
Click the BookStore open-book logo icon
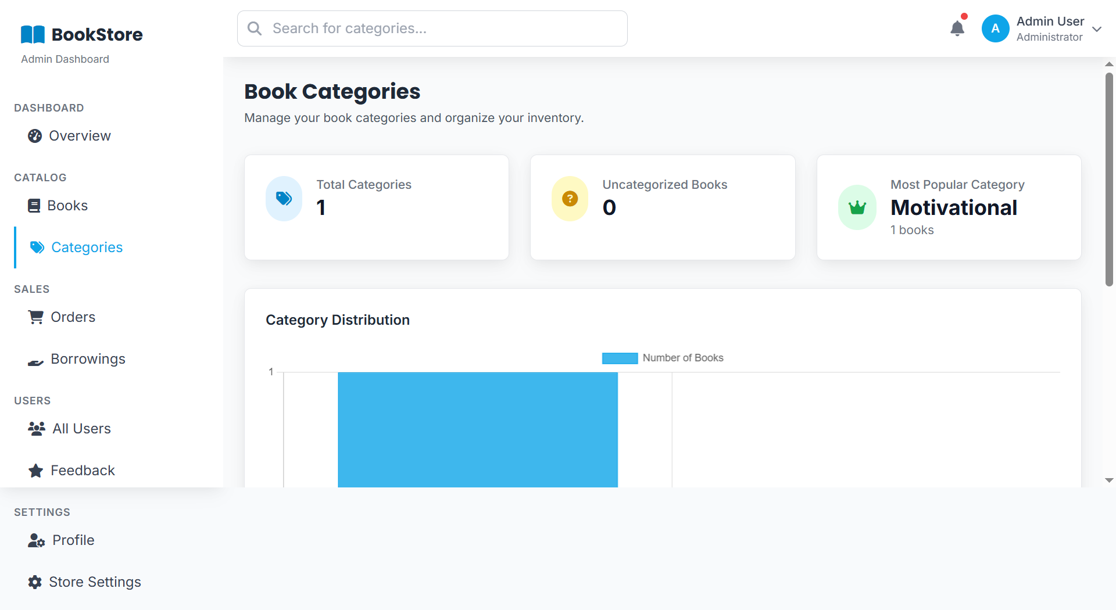[33, 35]
